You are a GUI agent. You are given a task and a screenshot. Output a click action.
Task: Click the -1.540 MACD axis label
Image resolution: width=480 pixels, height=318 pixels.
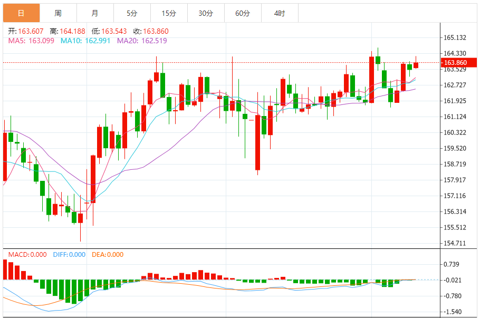(452, 312)
